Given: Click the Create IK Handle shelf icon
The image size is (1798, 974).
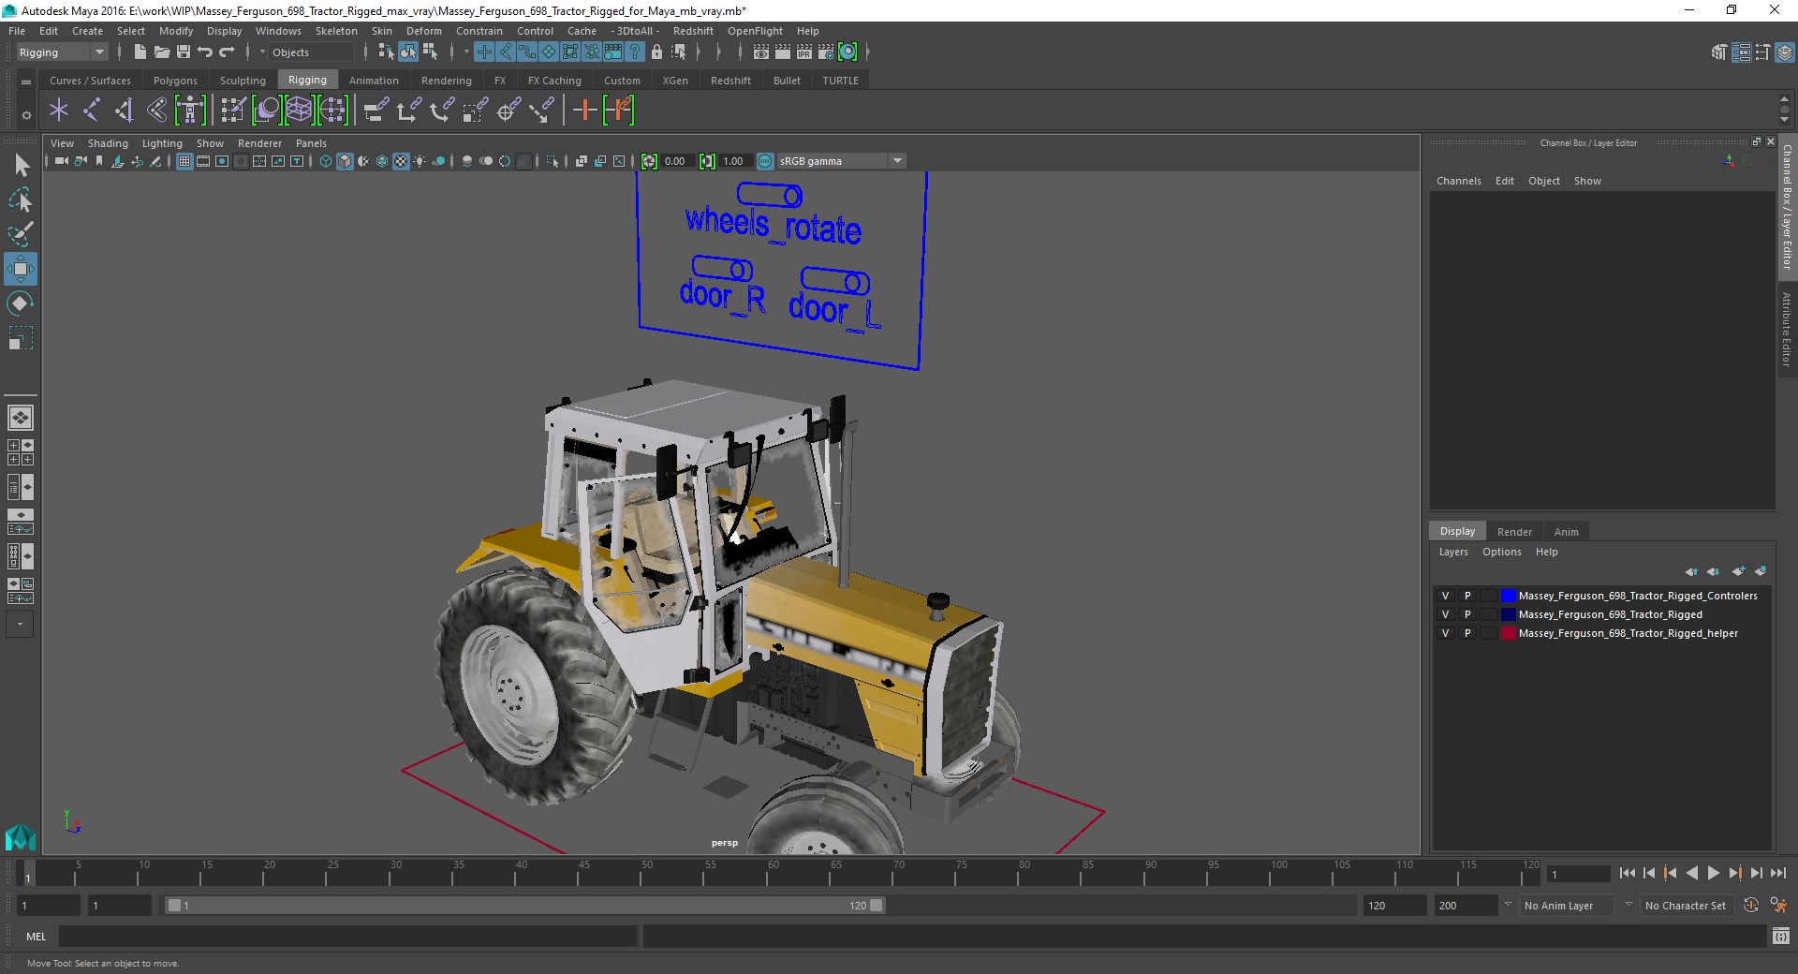Looking at the screenshot, I should [125, 111].
